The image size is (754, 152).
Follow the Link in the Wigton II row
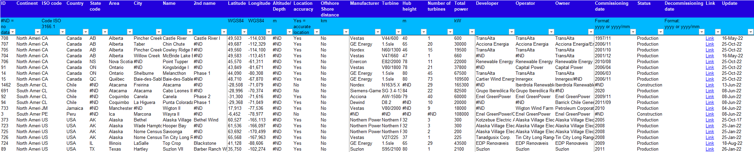coord(710,108)
